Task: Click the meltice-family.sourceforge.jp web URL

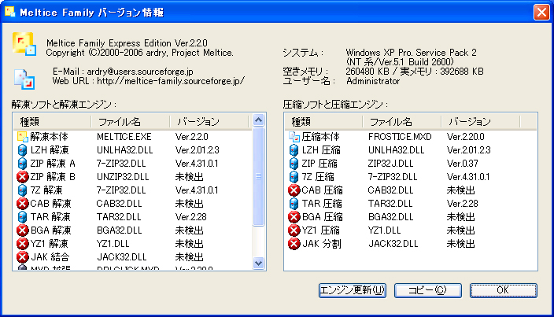Action: [171, 81]
